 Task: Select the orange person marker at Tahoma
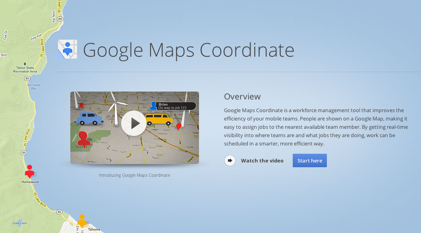[82, 220]
